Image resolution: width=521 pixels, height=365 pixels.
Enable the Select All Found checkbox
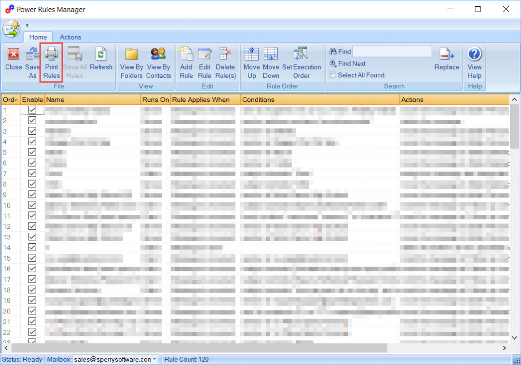click(332, 75)
